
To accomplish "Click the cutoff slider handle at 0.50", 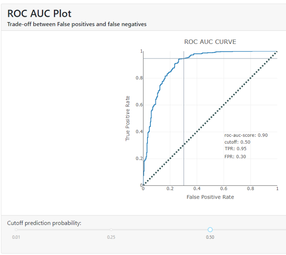I will click(x=210, y=229).
